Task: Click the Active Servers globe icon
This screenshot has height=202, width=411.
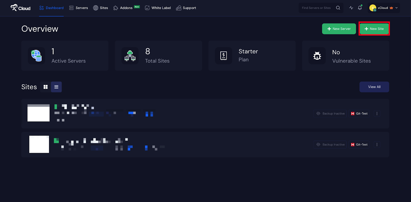Action: click(36, 56)
